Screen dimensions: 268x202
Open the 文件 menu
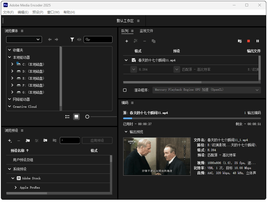(x=8, y=12)
